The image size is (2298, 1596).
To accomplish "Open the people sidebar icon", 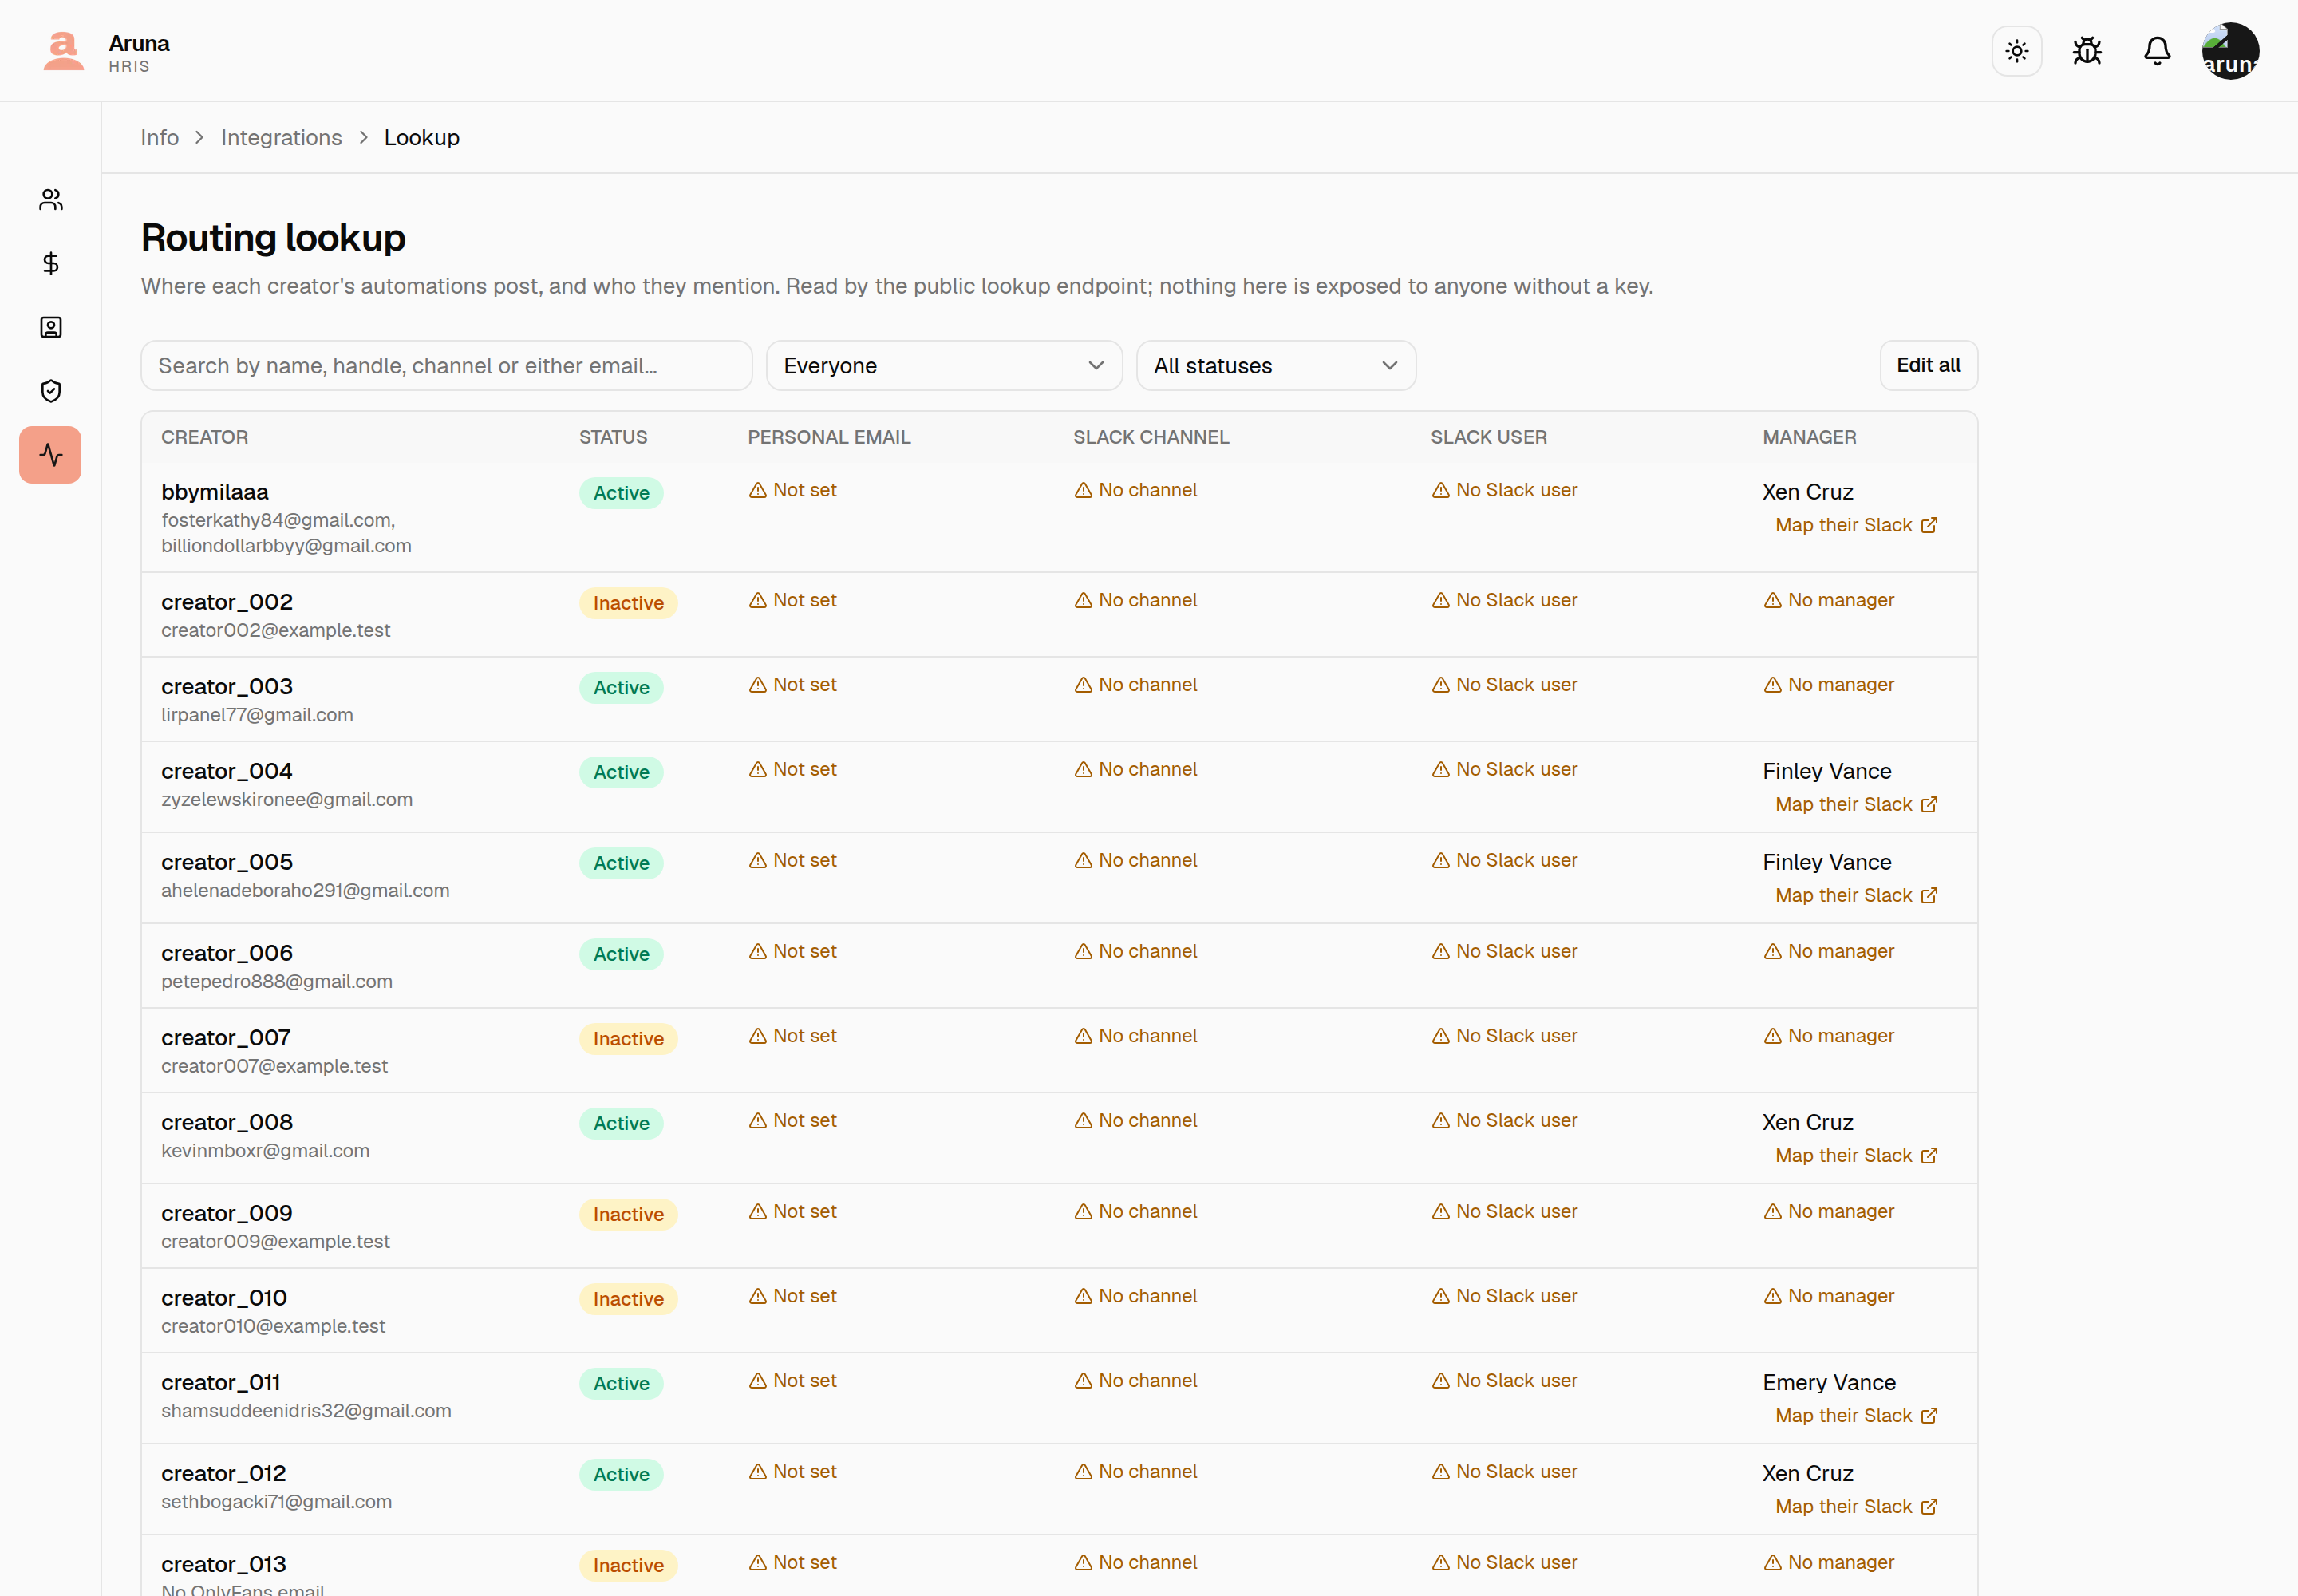I will [x=51, y=200].
